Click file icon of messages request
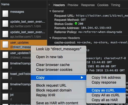The image size is (128, 105). (x=5, y=14)
